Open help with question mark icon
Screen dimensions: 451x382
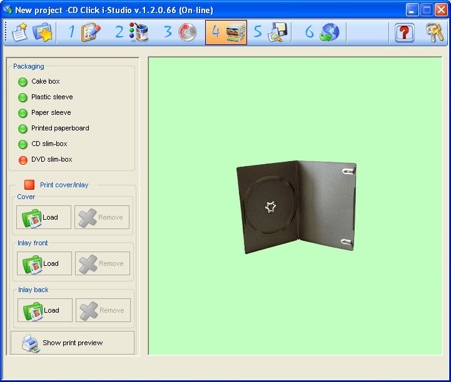point(405,32)
